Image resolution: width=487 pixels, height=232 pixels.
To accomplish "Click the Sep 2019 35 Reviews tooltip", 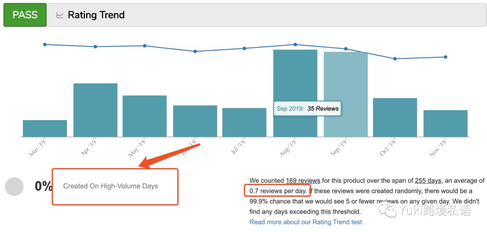I will click(307, 108).
